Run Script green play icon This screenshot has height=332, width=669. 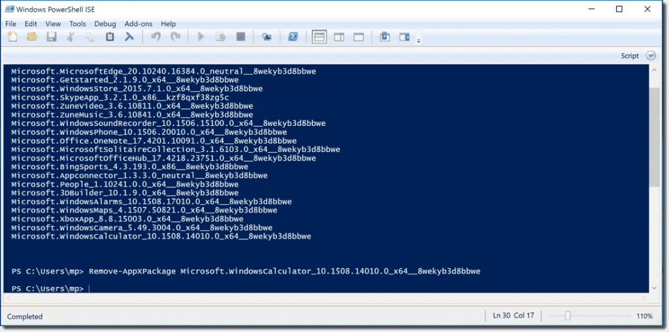[x=201, y=37]
